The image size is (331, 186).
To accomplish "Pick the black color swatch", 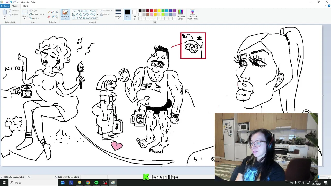I will (140, 11).
